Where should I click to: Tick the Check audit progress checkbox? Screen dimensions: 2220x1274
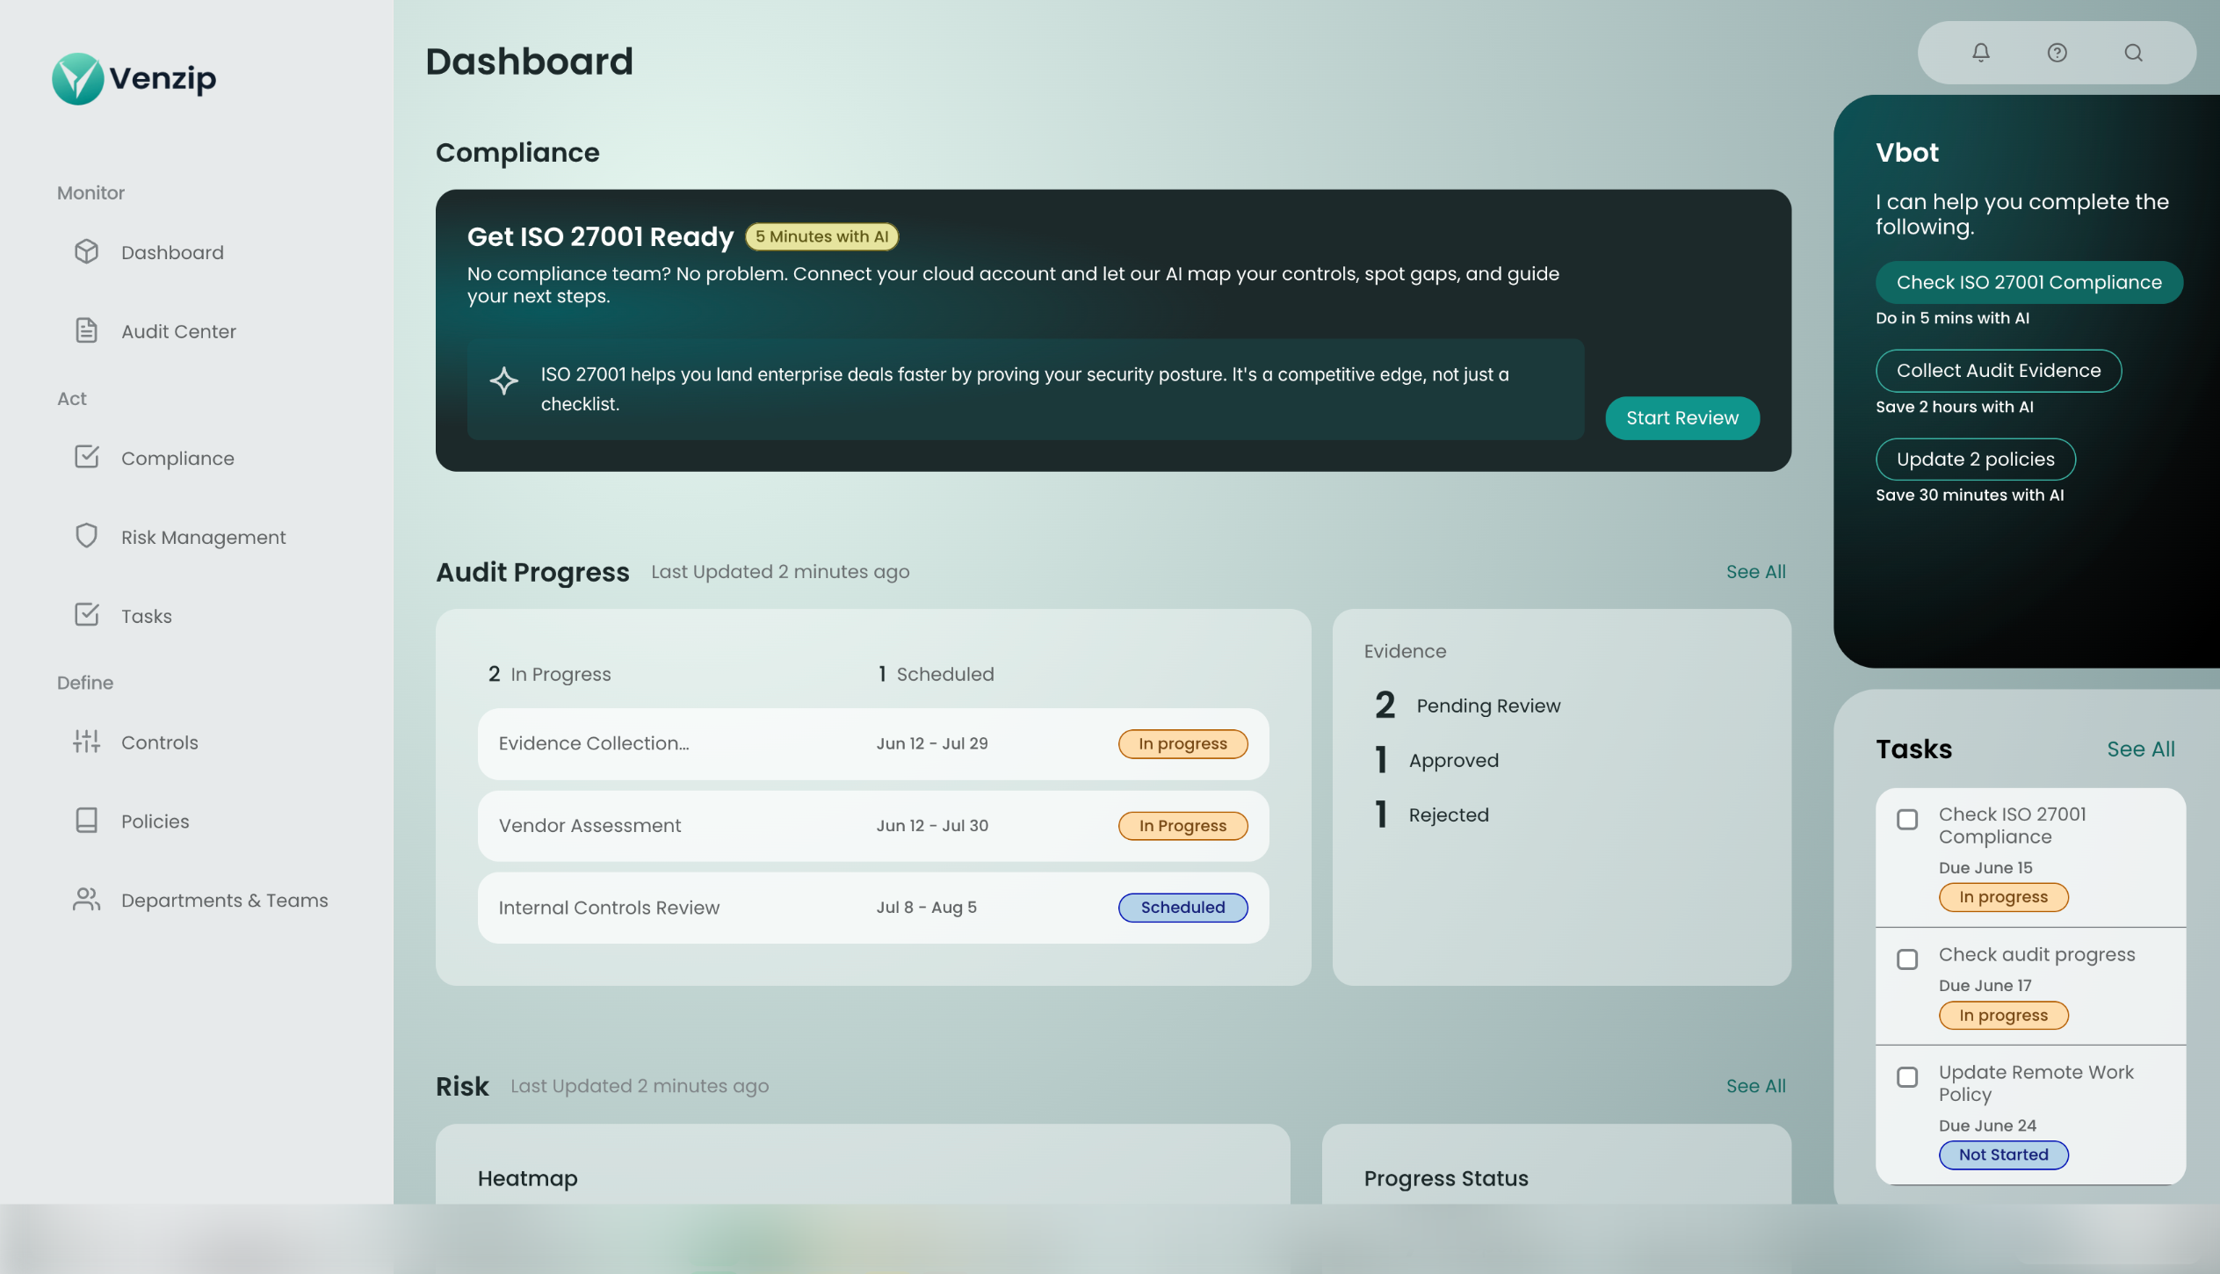pos(1907,959)
